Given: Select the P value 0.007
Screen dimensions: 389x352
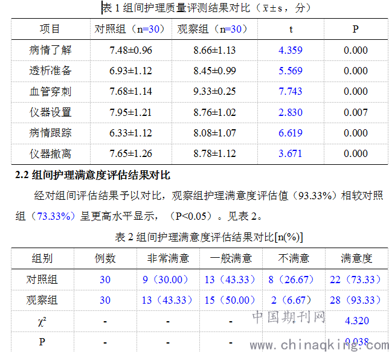Looking at the screenshot, I should point(355,112).
